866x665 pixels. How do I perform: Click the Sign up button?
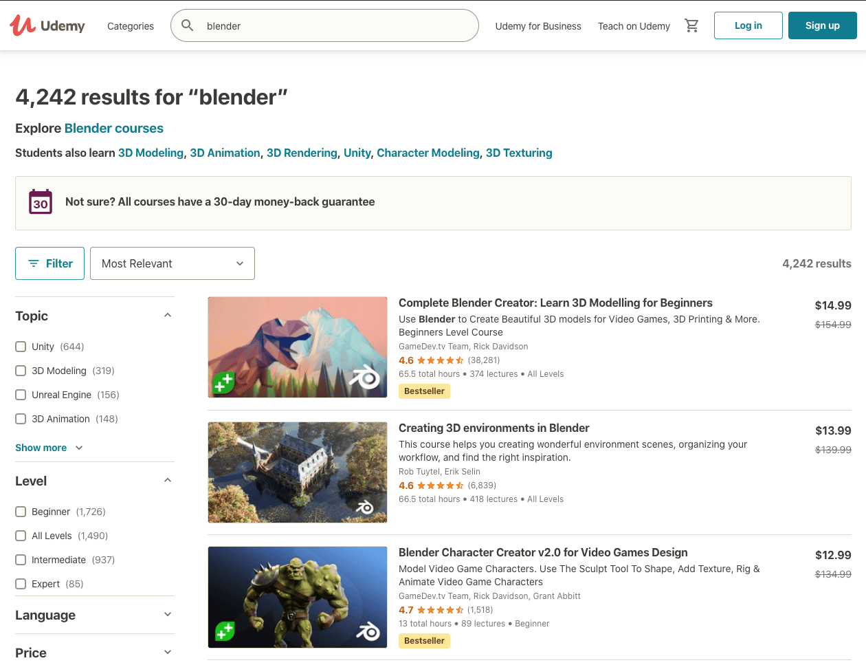pos(822,25)
